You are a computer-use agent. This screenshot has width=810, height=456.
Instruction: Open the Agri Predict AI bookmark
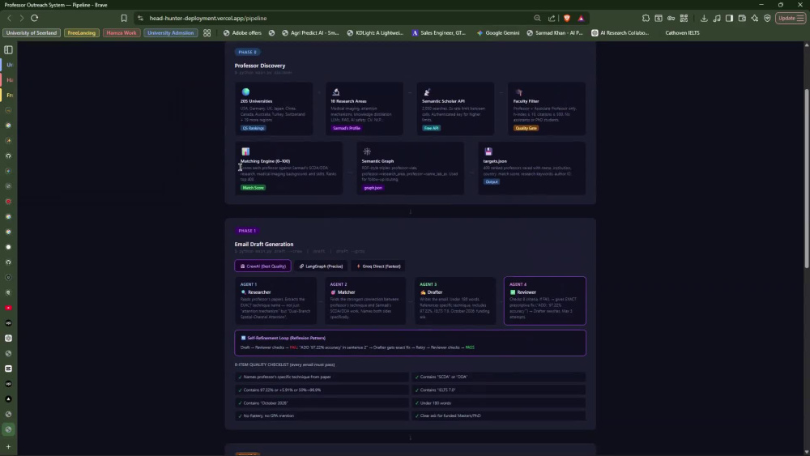tap(310, 32)
